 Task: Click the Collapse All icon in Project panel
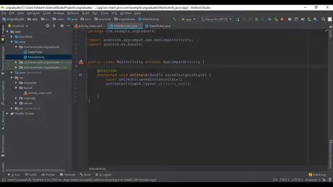[54, 26]
